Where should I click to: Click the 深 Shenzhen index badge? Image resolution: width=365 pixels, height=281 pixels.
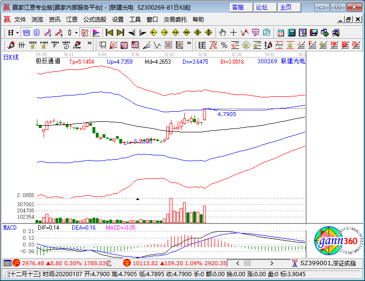click(127, 263)
